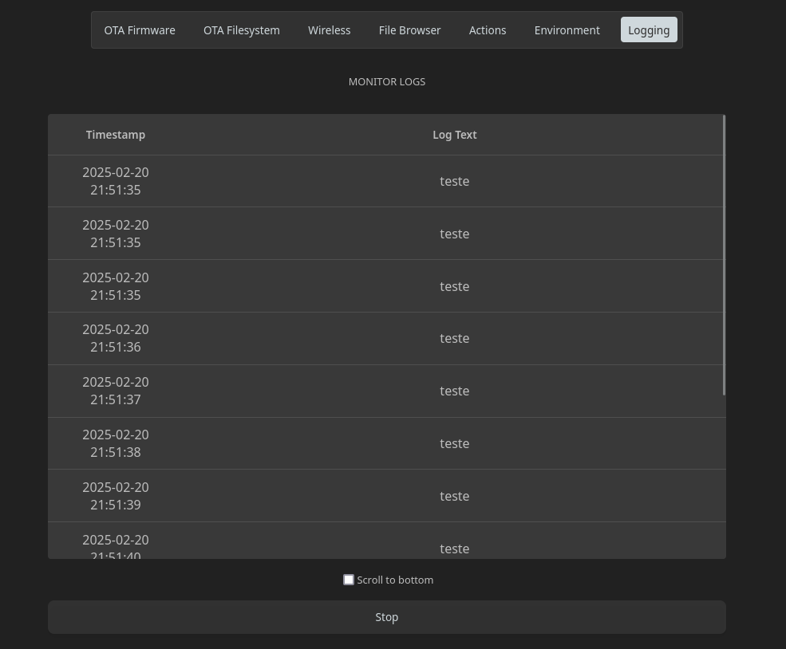Click teste in the 21:51:36 row
This screenshot has width=786, height=649.
(454, 339)
